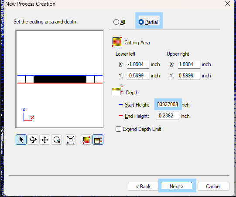Activate the rotate view tool

pyautogui.click(x=33, y=140)
